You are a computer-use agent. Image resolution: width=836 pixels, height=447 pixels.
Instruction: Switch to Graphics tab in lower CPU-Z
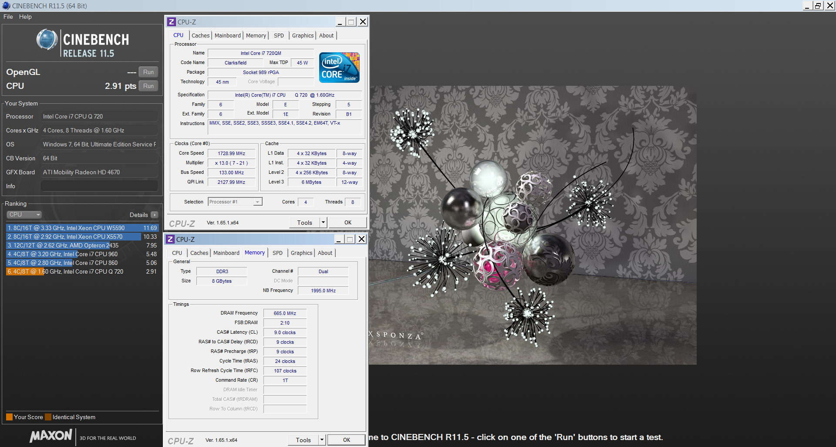(302, 253)
